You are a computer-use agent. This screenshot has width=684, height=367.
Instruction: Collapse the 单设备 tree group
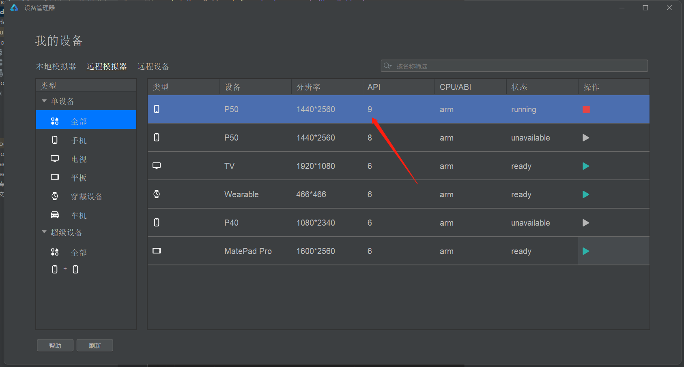coord(44,101)
